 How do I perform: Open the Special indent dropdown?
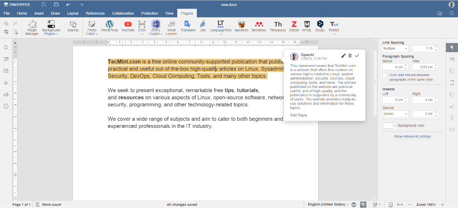click(x=395, y=114)
